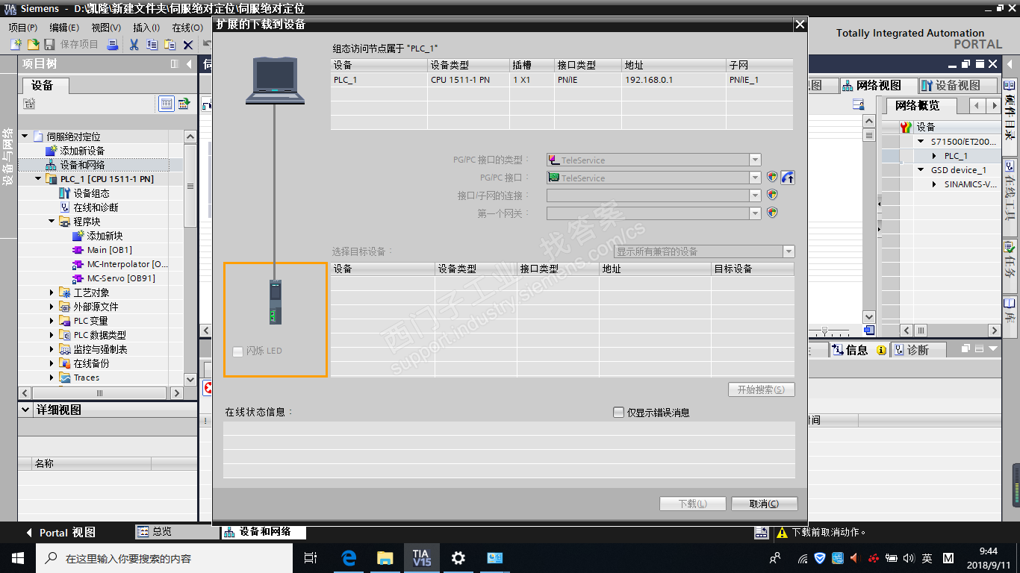Click the network view show addresses icon
This screenshot has height=573, width=1020.
point(859,105)
